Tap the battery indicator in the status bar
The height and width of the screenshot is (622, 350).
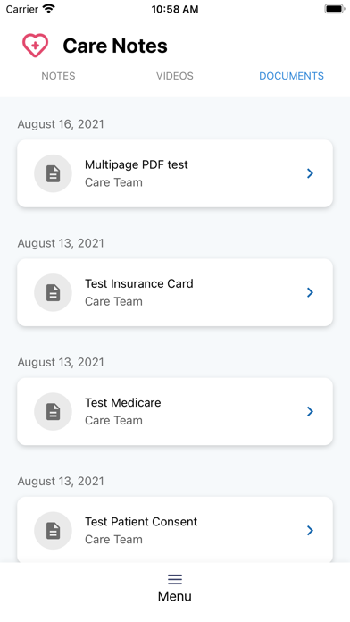click(335, 9)
